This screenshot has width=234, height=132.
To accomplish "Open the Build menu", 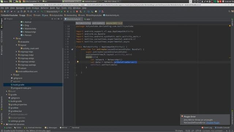I will point(52,8).
